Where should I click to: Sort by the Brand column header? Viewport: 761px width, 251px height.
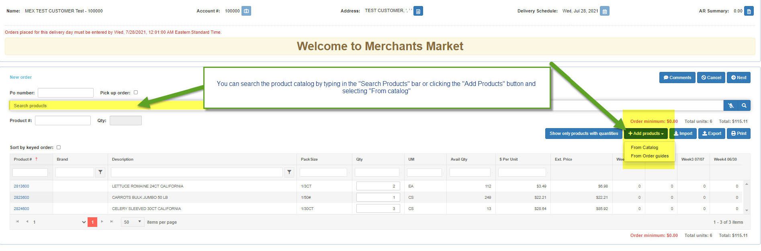click(x=62, y=159)
